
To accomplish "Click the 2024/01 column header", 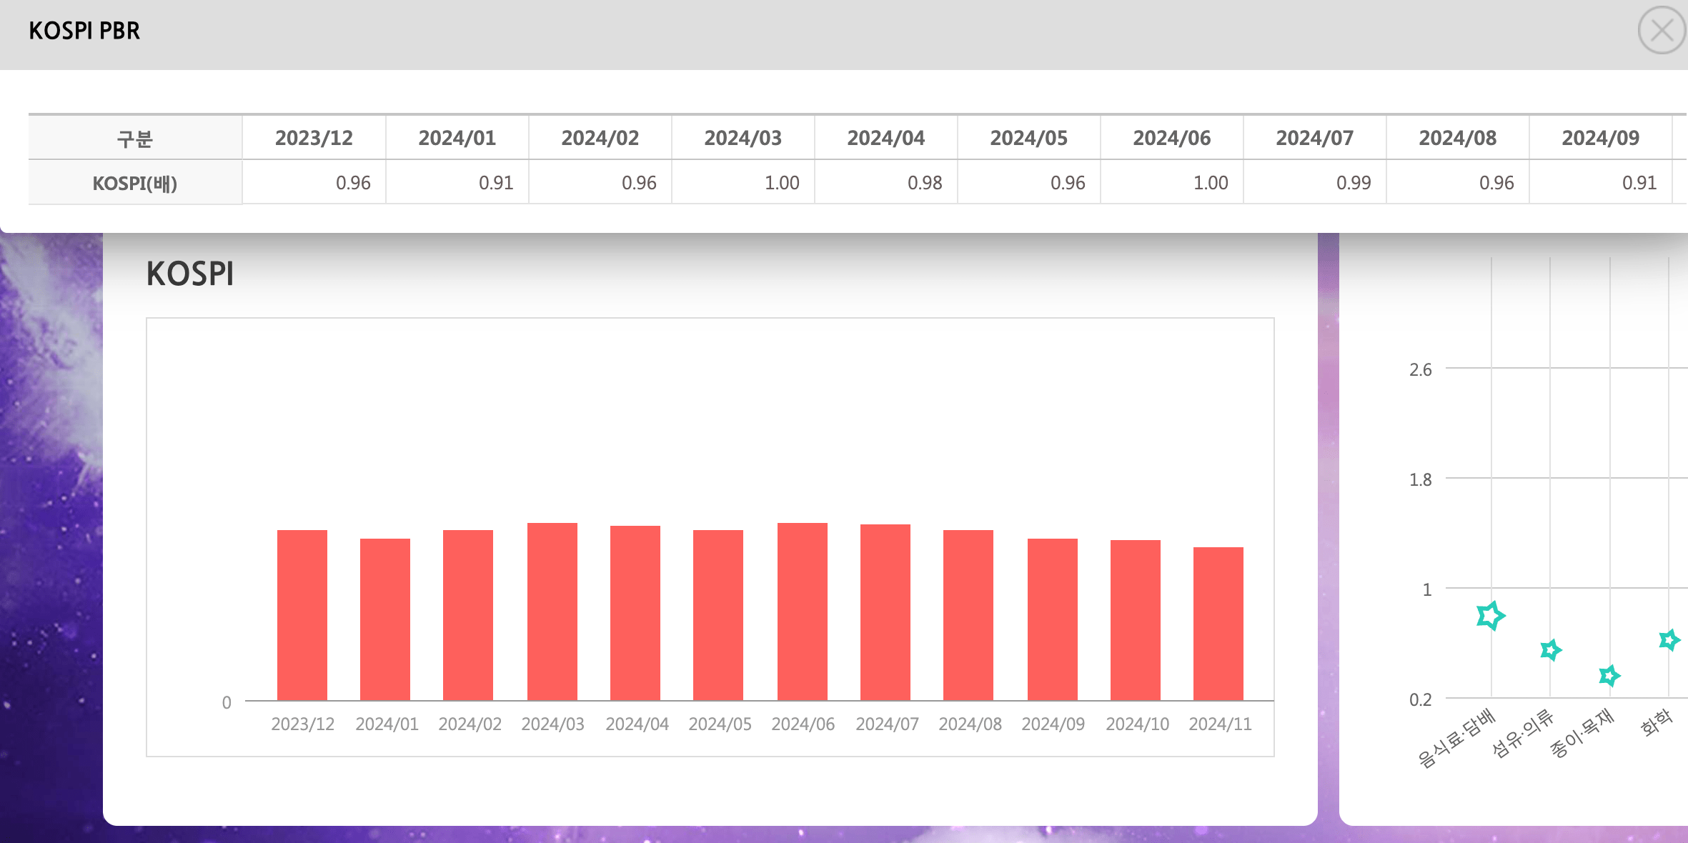I will click(x=457, y=138).
